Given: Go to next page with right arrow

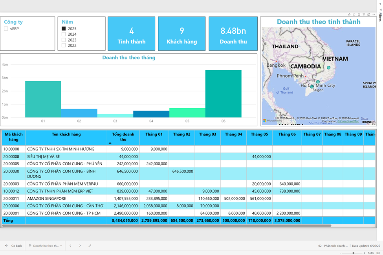Looking at the screenshot, I should point(80,246).
